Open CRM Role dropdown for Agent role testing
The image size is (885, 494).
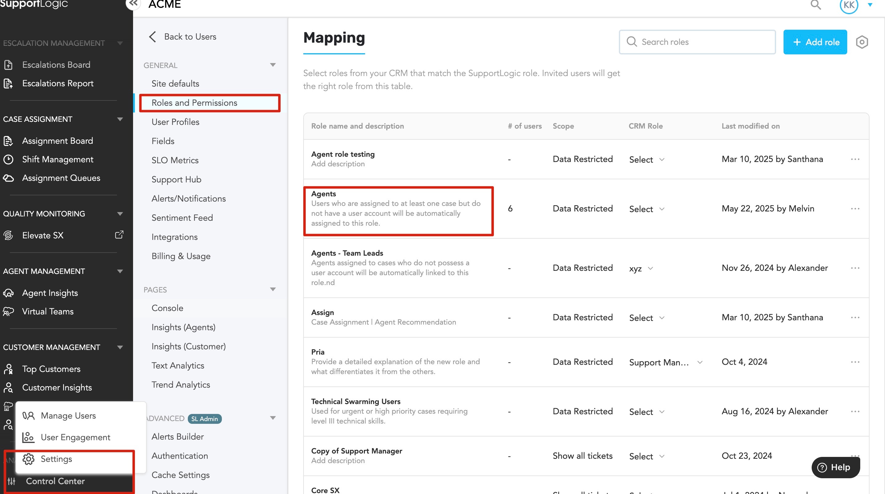pos(646,160)
